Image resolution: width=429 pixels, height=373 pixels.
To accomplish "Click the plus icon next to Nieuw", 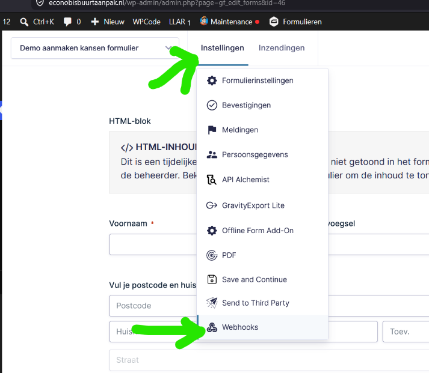I will pos(94,22).
